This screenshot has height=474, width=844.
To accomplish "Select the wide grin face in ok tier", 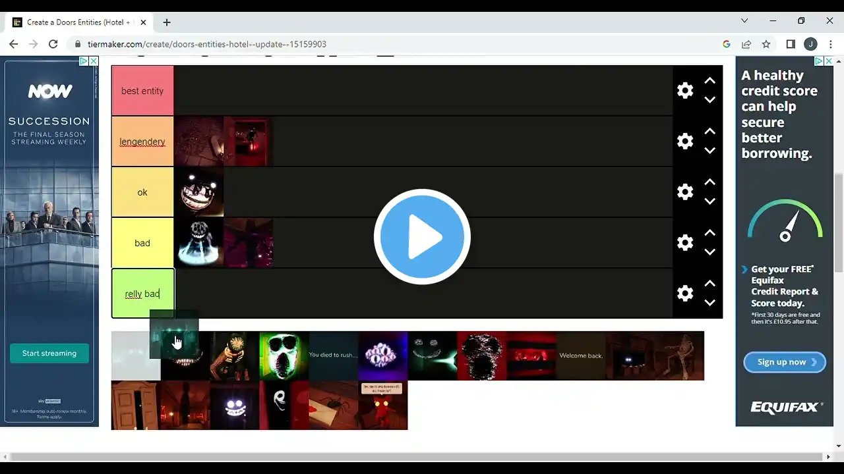I will 198,192.
